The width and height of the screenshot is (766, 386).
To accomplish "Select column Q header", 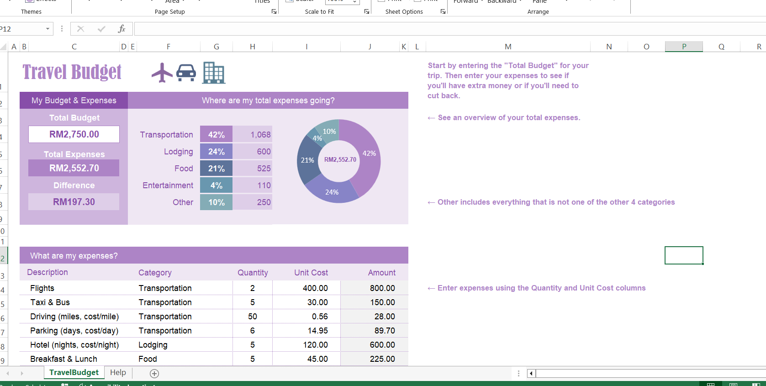I will [721, 47].
